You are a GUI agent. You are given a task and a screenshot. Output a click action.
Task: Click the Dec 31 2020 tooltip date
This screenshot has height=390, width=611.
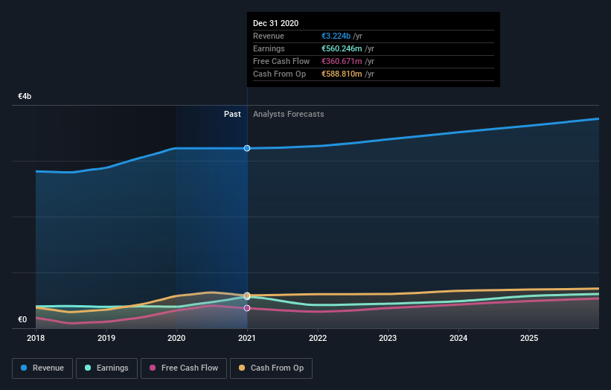coord(276,23)
